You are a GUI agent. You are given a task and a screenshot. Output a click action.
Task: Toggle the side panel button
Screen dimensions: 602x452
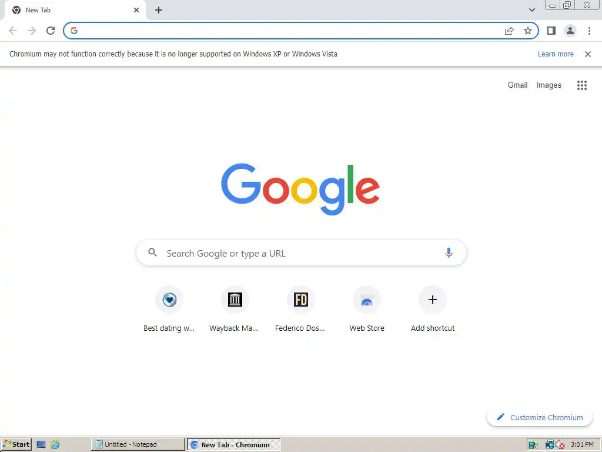pyautogui.click(x=551, y=31)
